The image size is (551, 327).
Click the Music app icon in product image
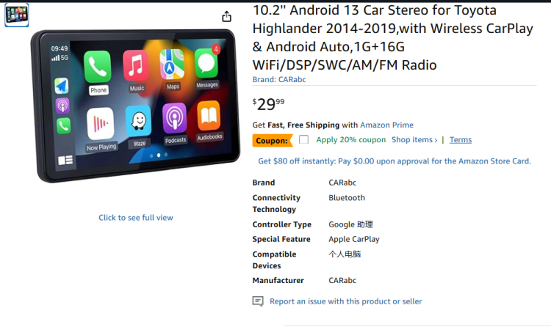pyautogui.click(x=136, y=65)
